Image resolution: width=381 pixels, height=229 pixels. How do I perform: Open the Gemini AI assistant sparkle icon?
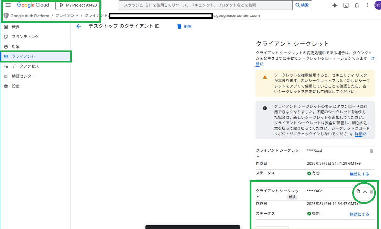click(x=334, y=5)
